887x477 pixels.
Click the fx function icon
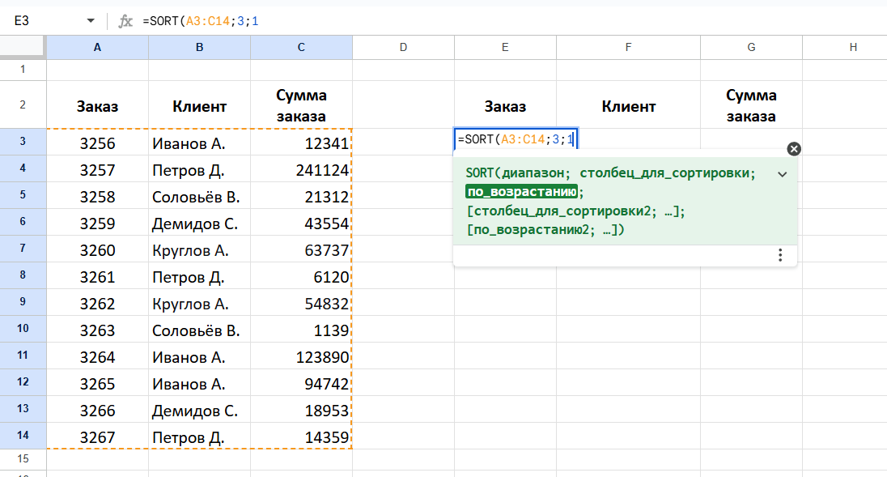pyautogui.click(x=125, y=22)
